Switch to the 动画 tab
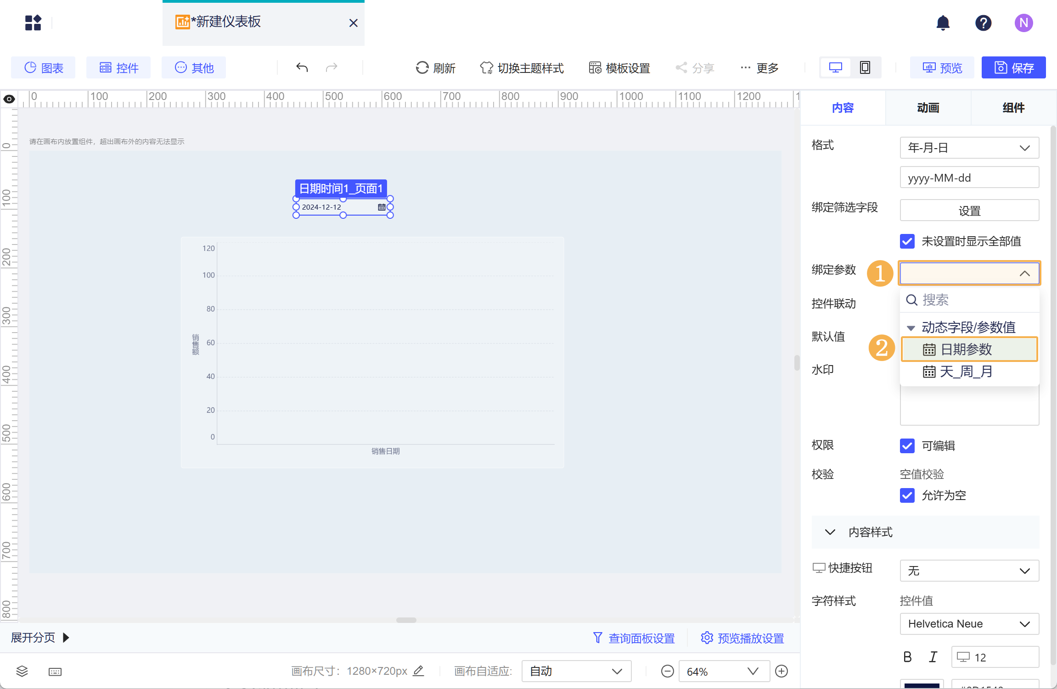1057x689 pixels. (928, 108)
